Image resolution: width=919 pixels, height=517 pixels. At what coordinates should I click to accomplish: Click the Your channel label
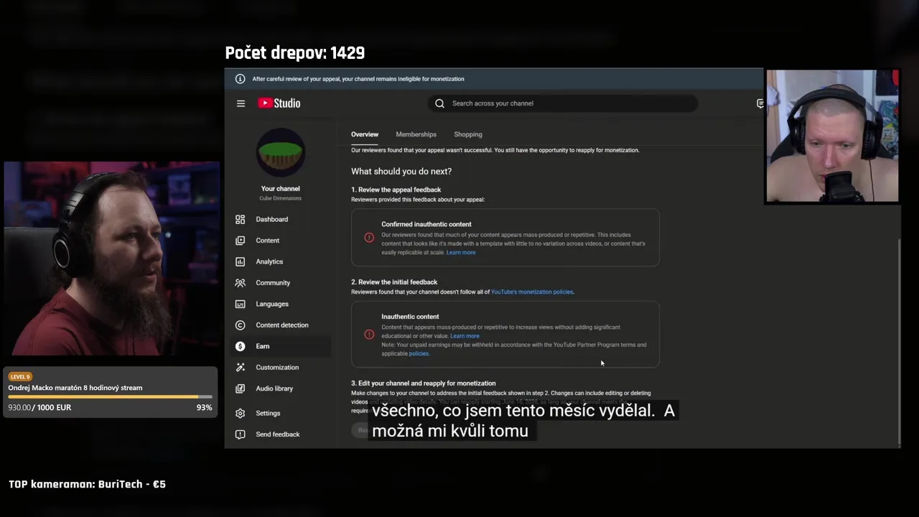(x=281, y=189)
